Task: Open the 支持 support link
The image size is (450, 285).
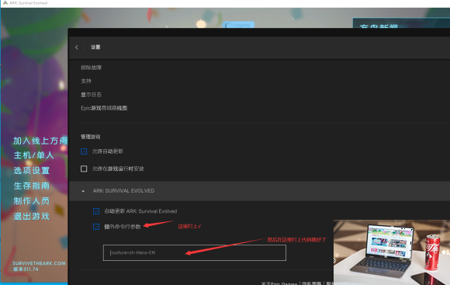Action: (86, 81)
